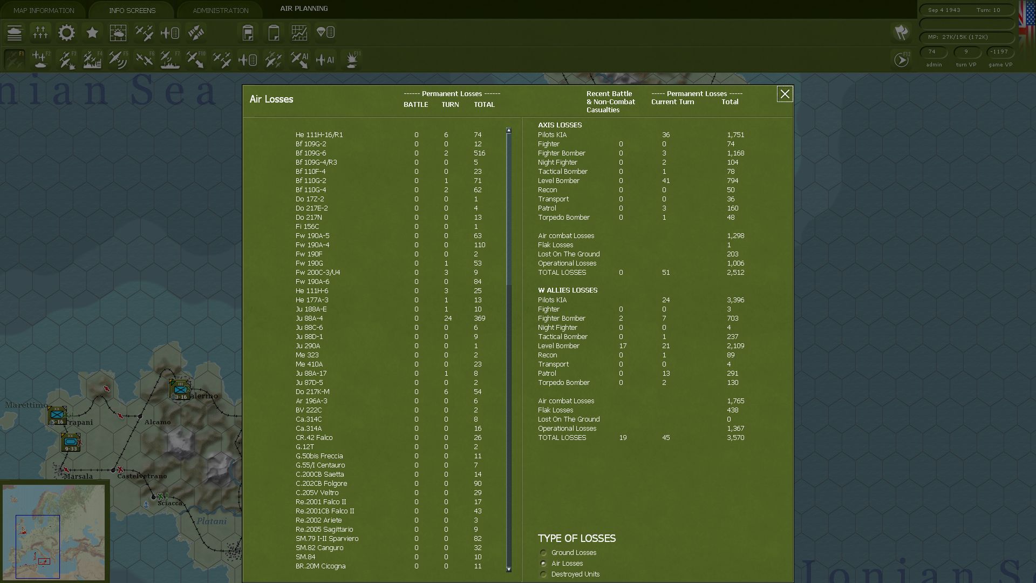Open the clipboard with flag report icon
The height and width of the screenshot is (583, 1036).
click(x=248, y=33)
